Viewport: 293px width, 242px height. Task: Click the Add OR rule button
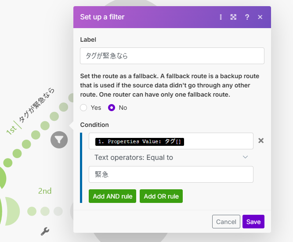coord(161,196)
